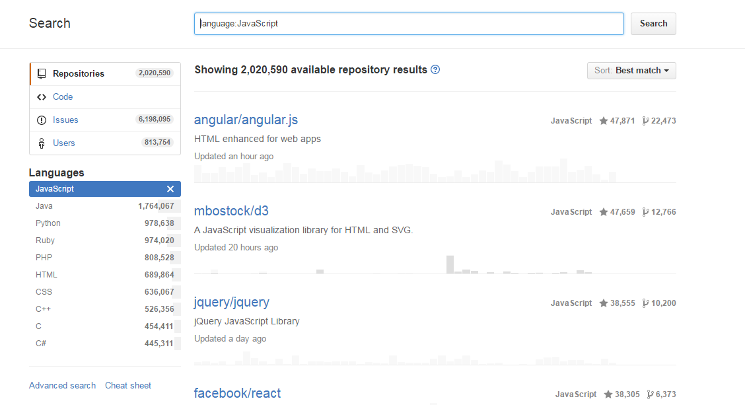The height and width of the screenshot is (405, 745).
Task: Open the facebook/react repository
Action: click(x=237, y=393)
